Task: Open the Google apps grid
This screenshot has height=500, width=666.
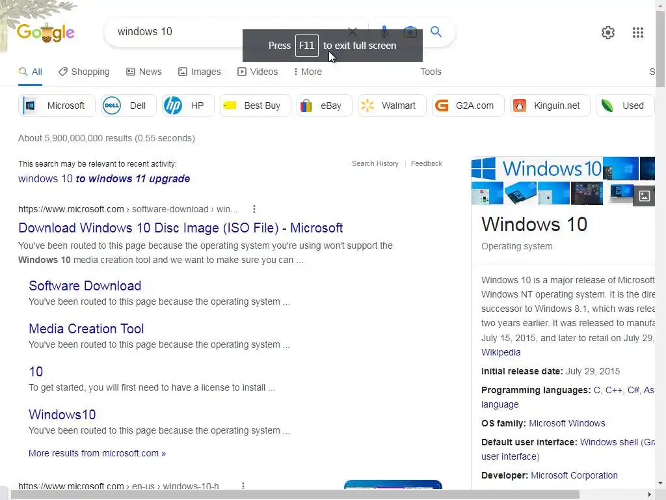Action: point(637,33)
